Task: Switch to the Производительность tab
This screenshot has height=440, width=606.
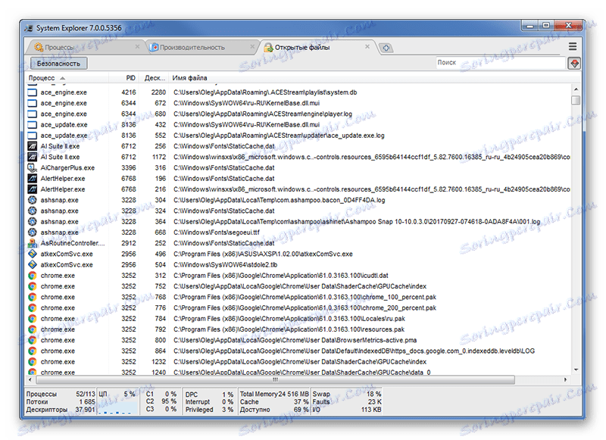Action: tap(201, 47)
